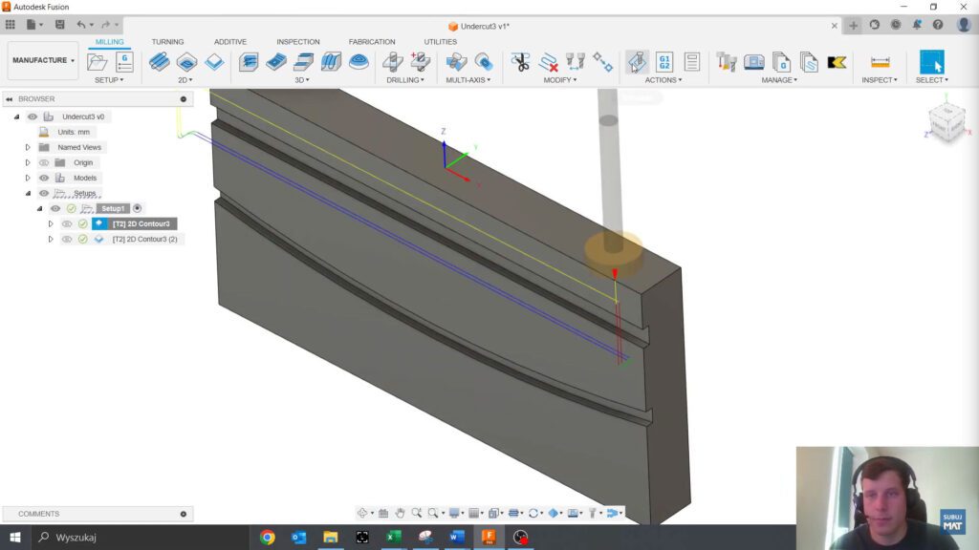Hide the [T2] 2D Contour3 toolpath
This screenshot has width=979, height=550.
(66, 222)
